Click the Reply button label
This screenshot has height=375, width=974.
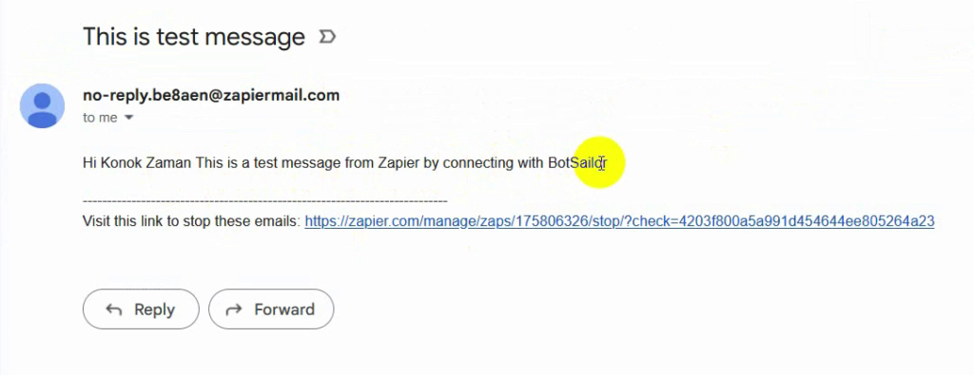click(155, 309)
